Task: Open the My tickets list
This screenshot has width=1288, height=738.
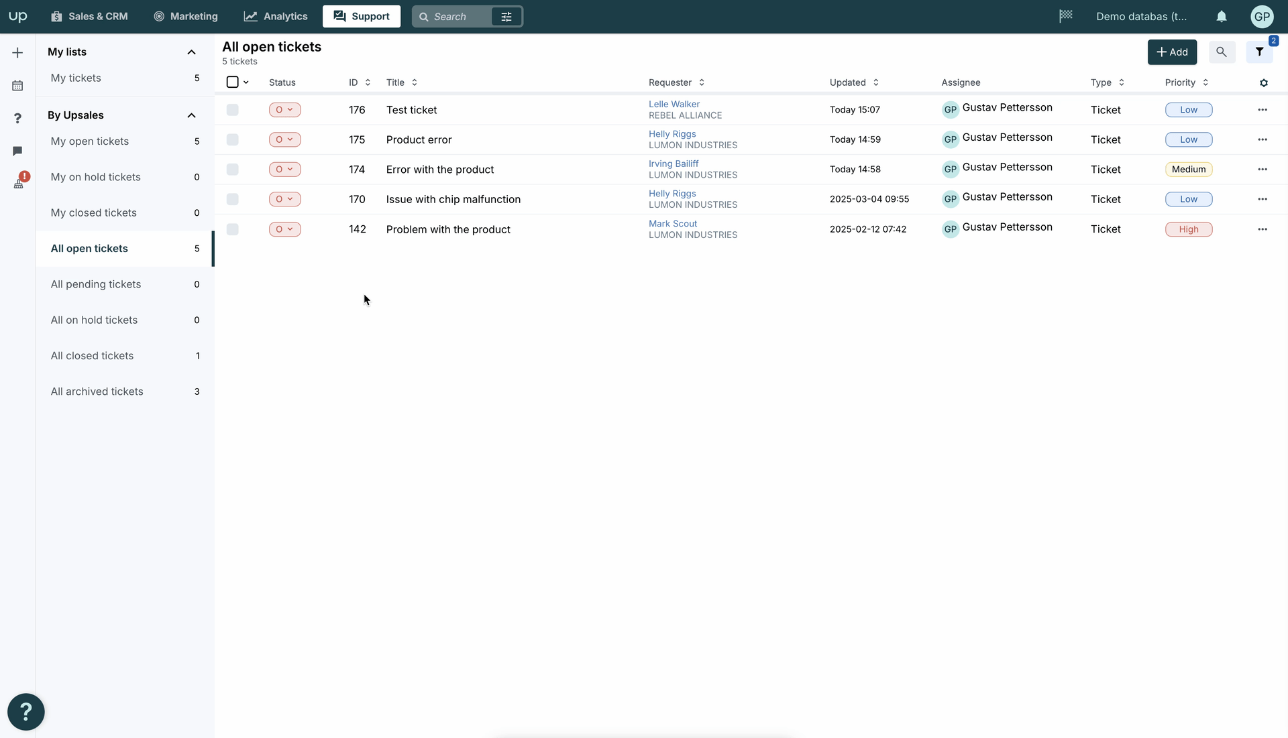Action: [125, 78]
